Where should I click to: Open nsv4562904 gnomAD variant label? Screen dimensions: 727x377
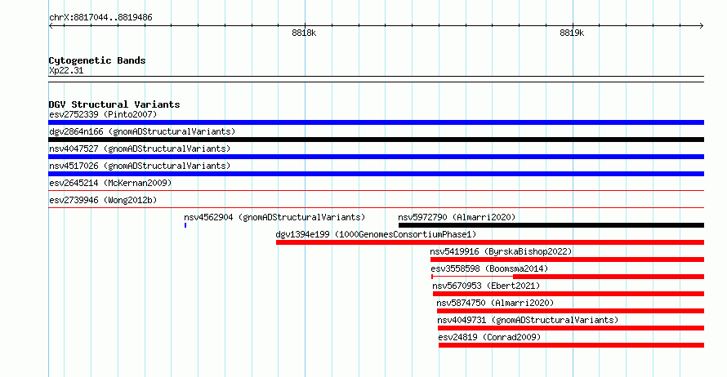274,217
